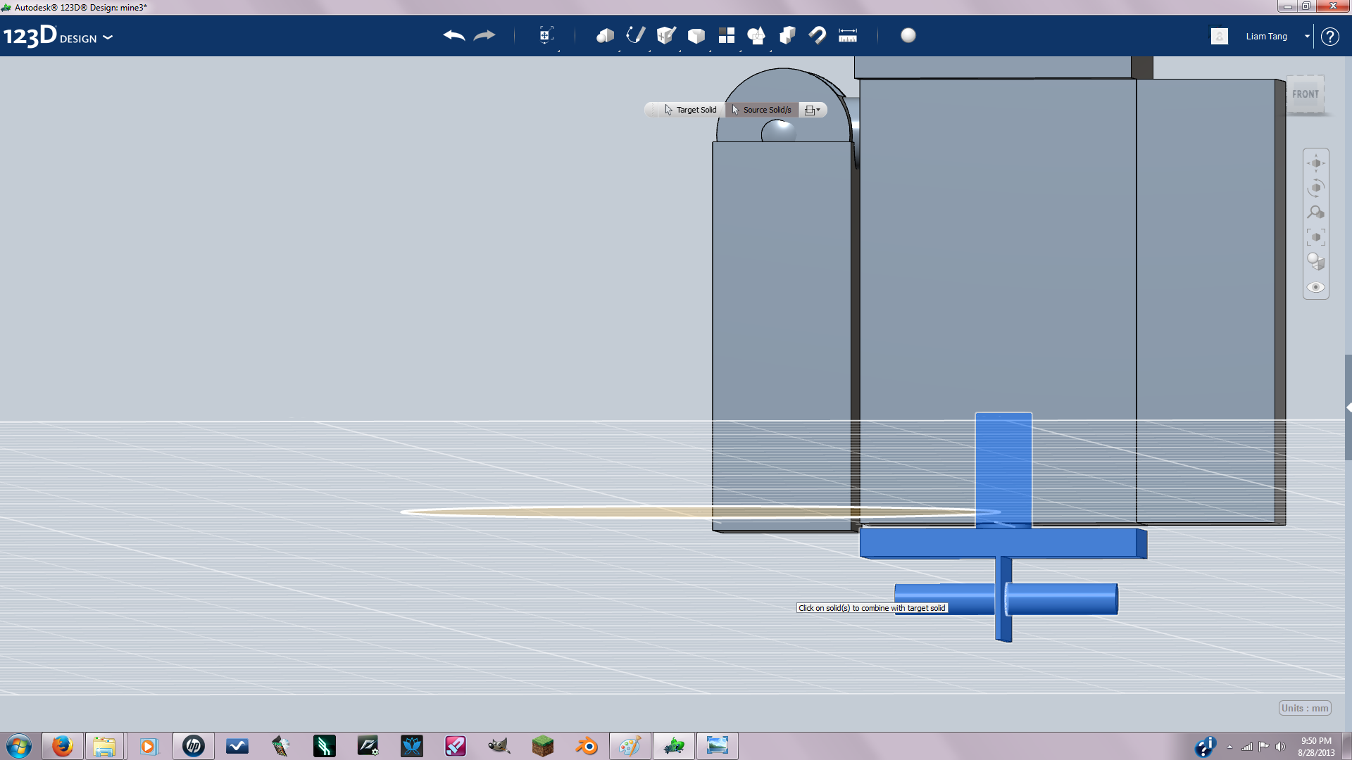Open the Help question mark

[1329, 37]
